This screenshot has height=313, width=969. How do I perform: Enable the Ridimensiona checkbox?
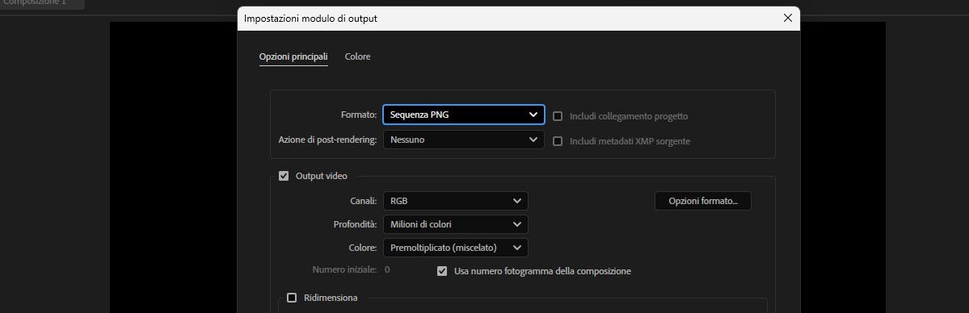292,298
